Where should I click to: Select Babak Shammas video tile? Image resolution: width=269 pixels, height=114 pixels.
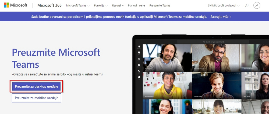pos(217,58)
